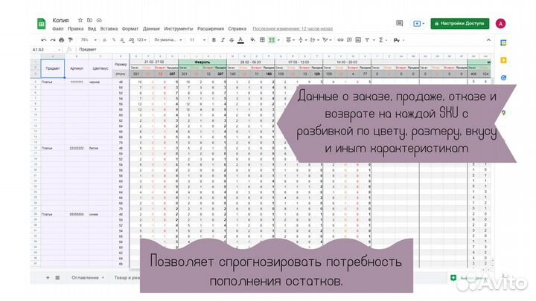Image resolution: width=536 pixels, height=301 pixels.
Task: Redo the last undone action
Action: pos(53,40)
